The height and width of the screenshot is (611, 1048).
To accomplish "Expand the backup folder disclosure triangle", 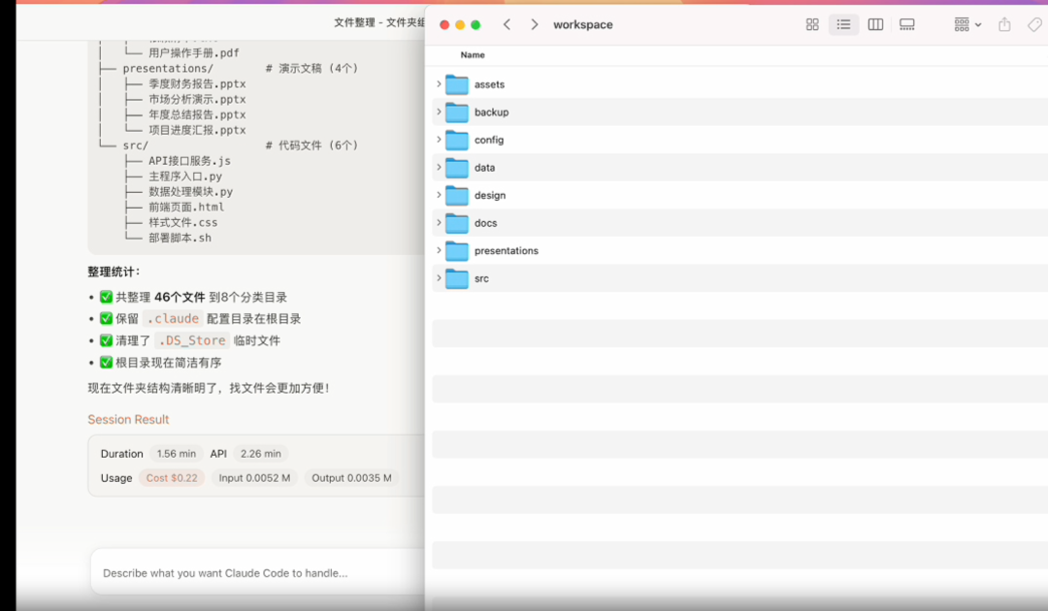I will [439, 113].
